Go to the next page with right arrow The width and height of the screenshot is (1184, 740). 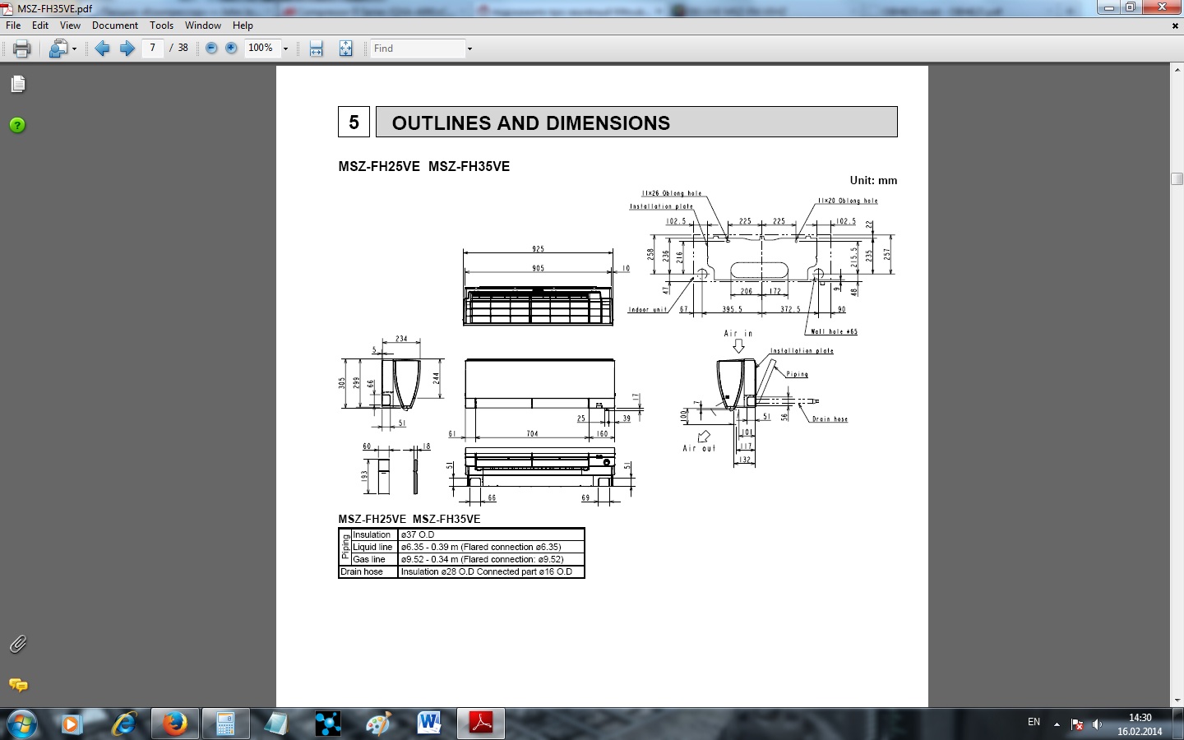[127, 49]
